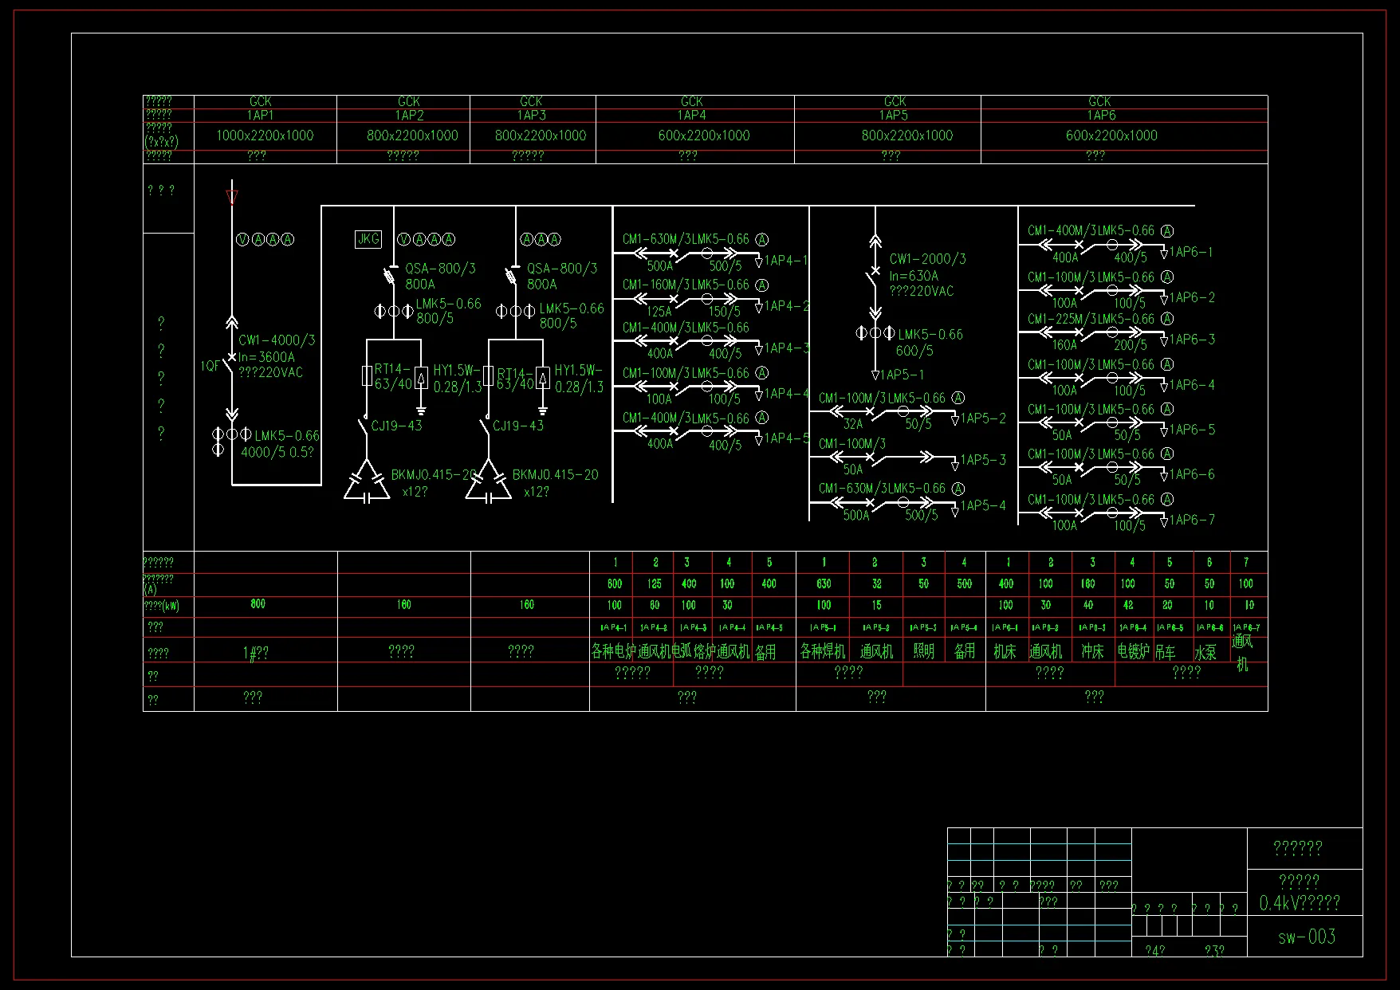Click the 照明 load name cell

[924, 651]
